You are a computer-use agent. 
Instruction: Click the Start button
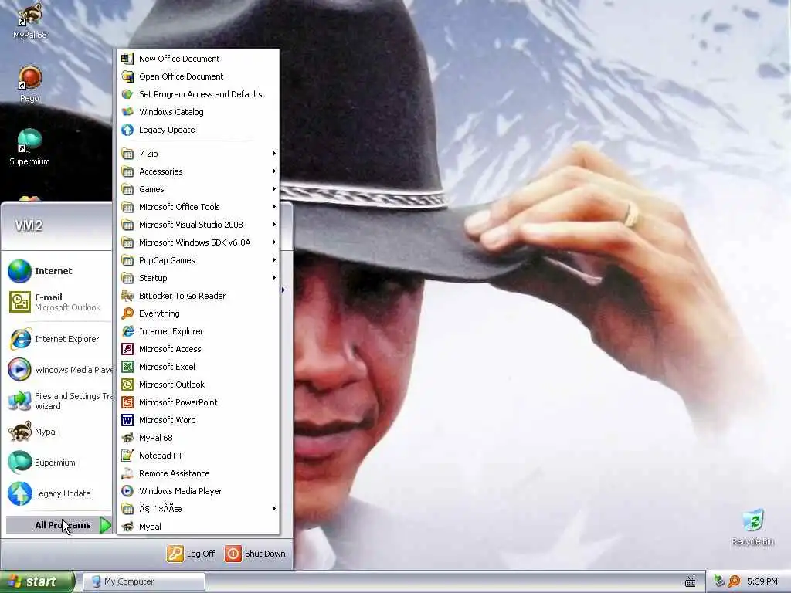point(37,581)
